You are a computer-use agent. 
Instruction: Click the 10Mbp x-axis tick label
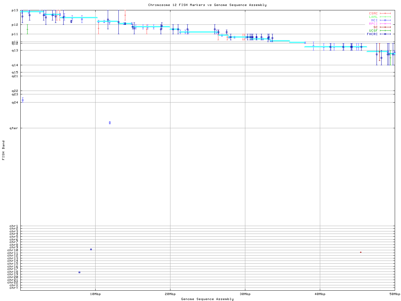pos(95,294)
